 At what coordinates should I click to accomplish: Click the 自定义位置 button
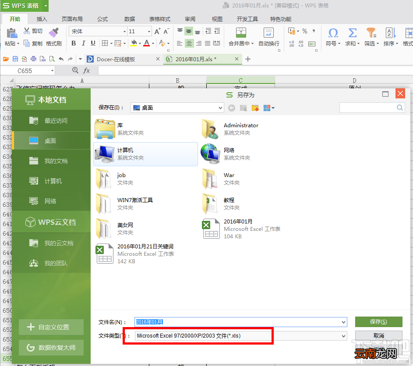point(51,327)
